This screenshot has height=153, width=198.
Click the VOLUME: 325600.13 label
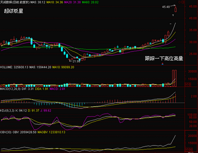click(x=14, y=67)
